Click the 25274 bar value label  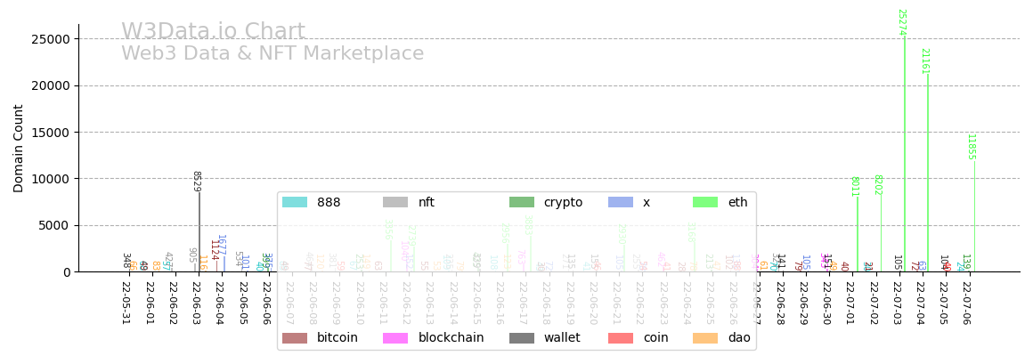[x=901, y=22]
